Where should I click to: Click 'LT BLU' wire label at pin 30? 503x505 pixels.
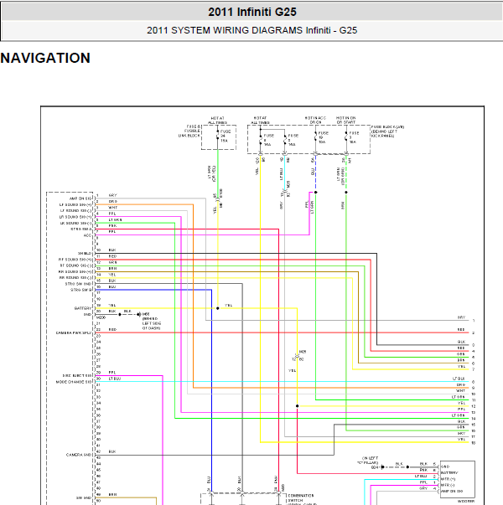[x=115, y=379]
